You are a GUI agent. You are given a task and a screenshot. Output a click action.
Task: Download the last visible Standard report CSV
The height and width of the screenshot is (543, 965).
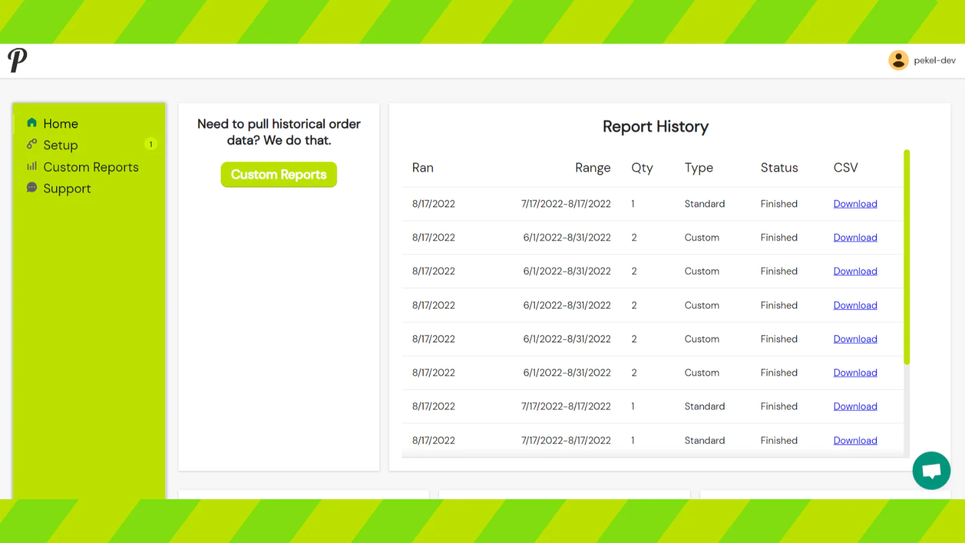click(x=855, y=440)
